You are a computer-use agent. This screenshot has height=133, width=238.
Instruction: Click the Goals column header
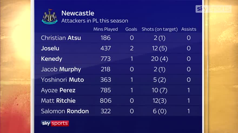pyautogui.click(x=131, y=29)
